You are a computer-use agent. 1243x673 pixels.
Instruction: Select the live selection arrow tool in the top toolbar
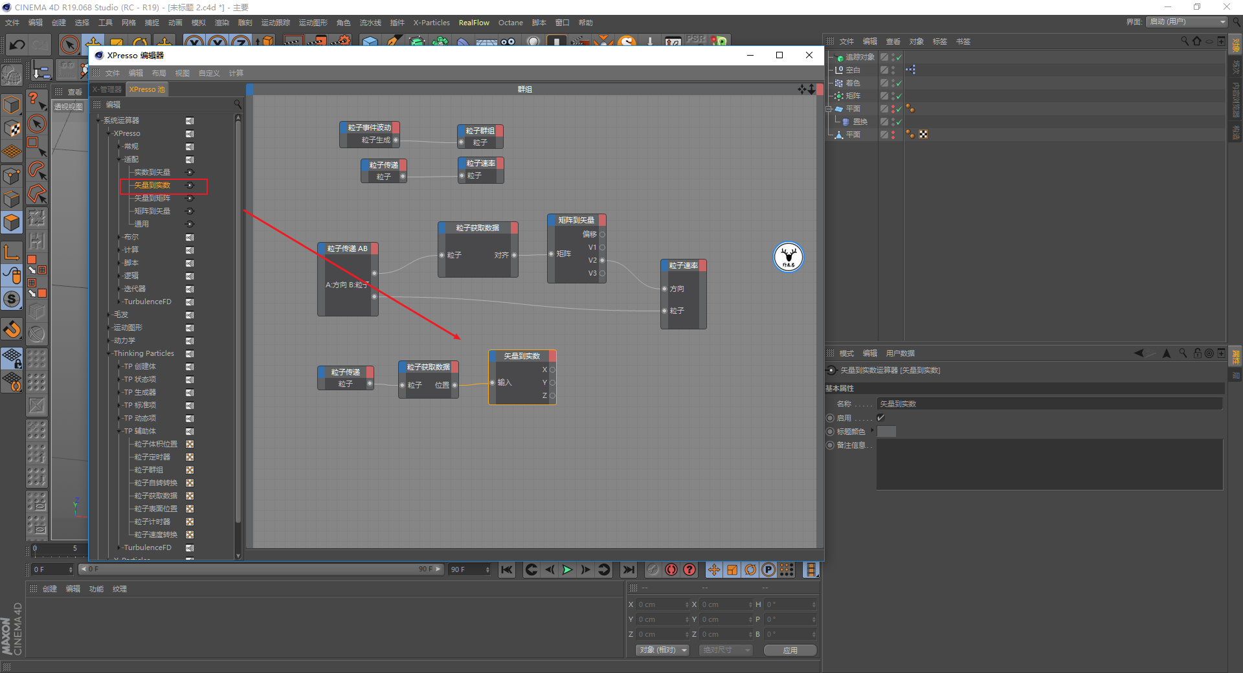69,45
